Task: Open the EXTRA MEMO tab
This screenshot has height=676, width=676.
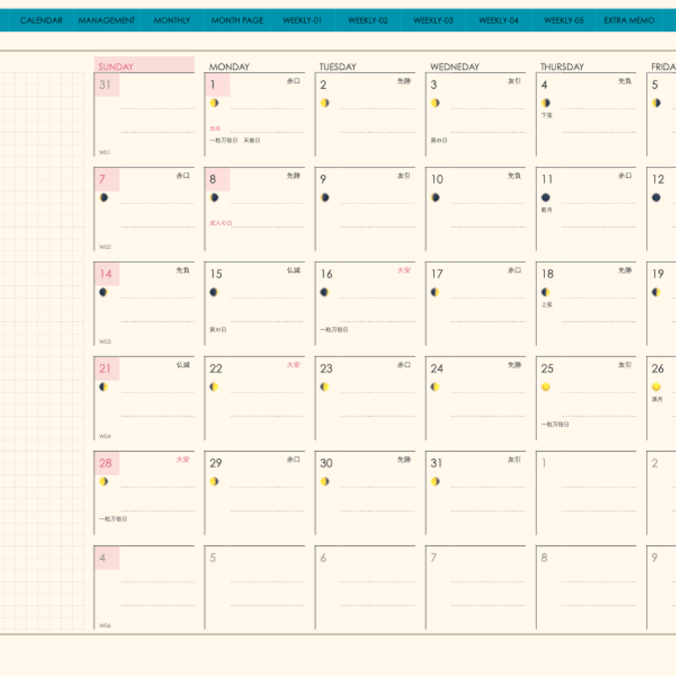Action: pos(629,21)
